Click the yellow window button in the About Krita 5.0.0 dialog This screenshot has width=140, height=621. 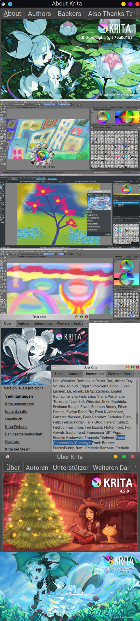click(123, 4)
